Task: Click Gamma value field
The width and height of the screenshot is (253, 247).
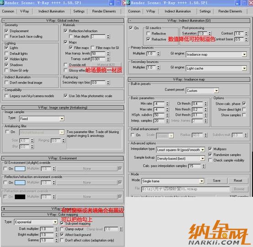Action: point(47,240)
